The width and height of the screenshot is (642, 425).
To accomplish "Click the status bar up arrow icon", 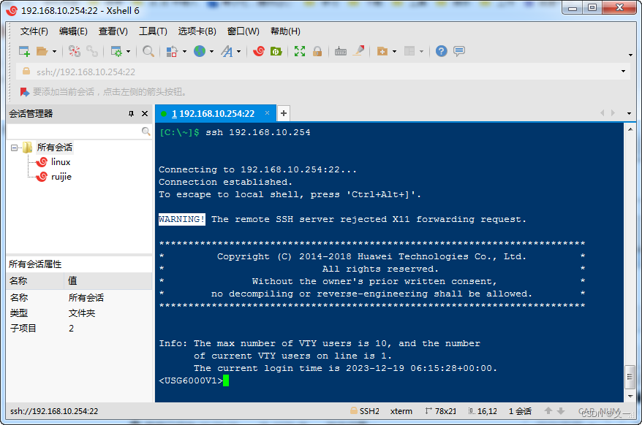I will point(548,410).
